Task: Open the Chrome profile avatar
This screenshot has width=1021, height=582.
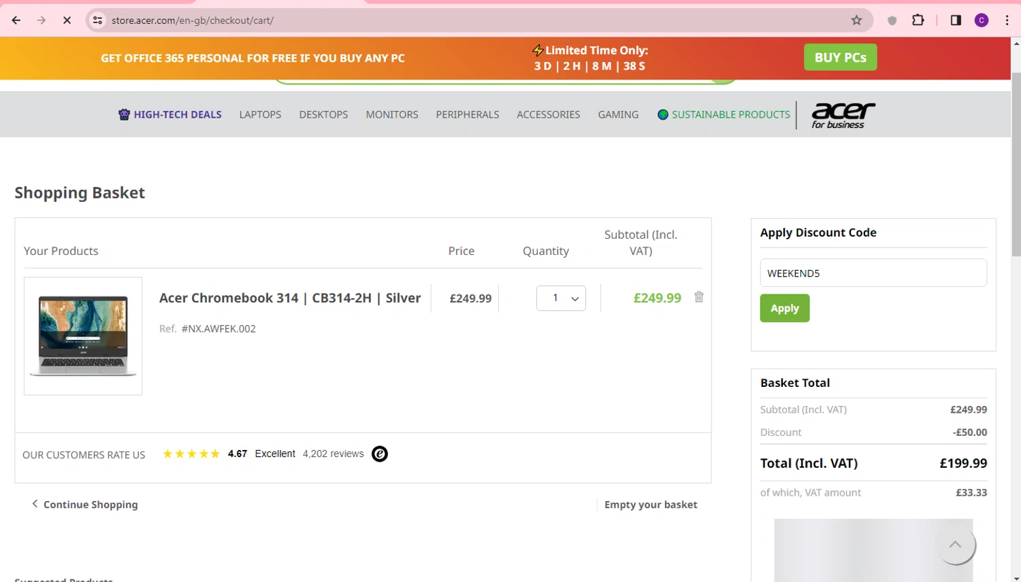Action: [x=982, y=20]
